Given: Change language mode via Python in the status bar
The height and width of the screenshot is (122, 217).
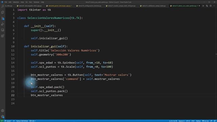Looking at the screenshot, I should tap(198, 121).
